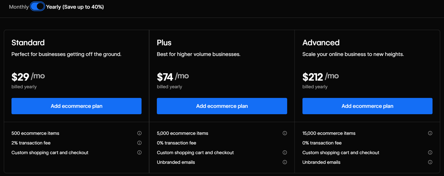Add ecommerce plan for Standard
This screenshot has width=444, height=176.
77,106
